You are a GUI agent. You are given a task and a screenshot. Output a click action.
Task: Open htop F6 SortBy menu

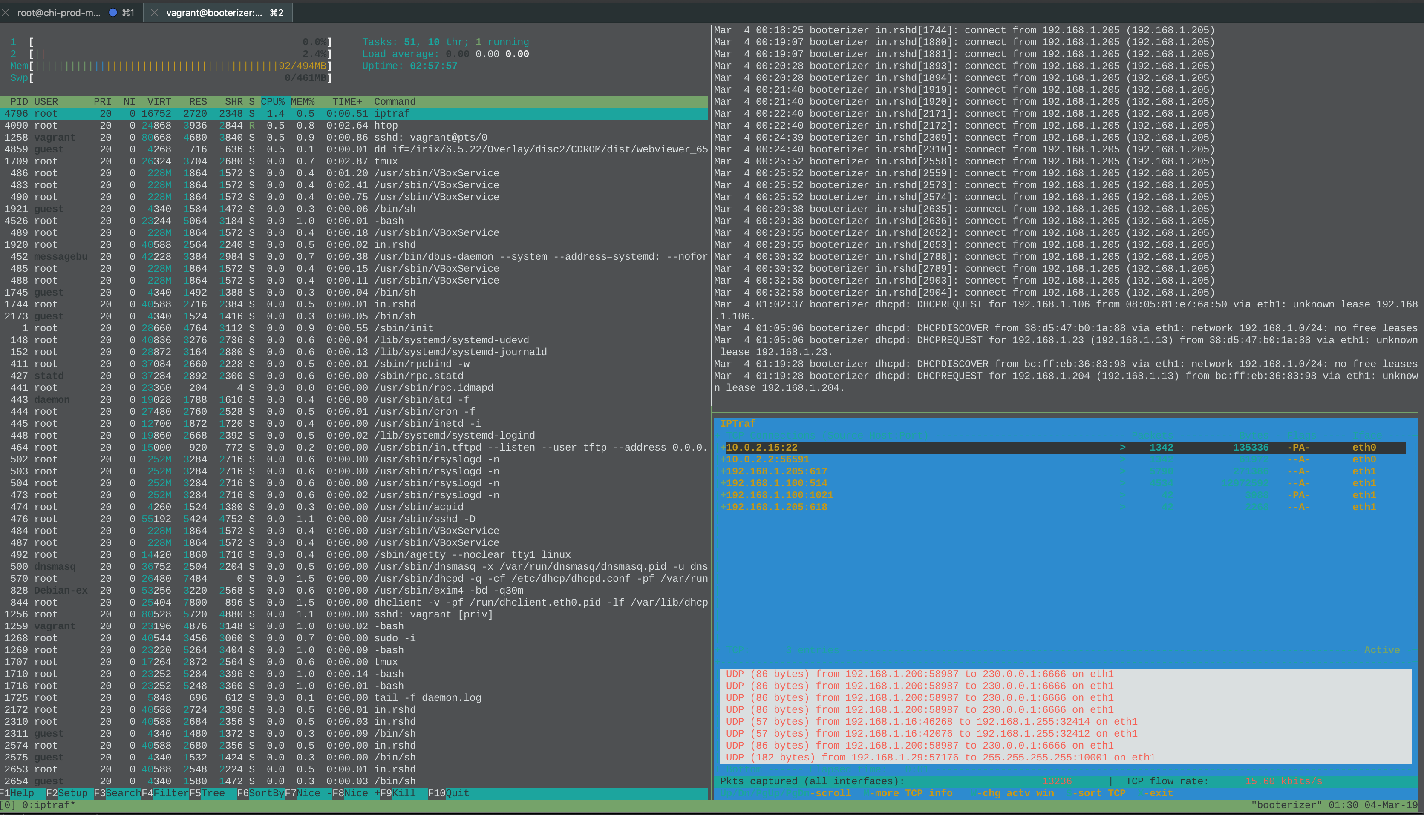tap(260, 793)
